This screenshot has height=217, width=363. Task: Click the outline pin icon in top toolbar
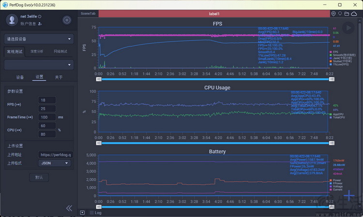340,14
